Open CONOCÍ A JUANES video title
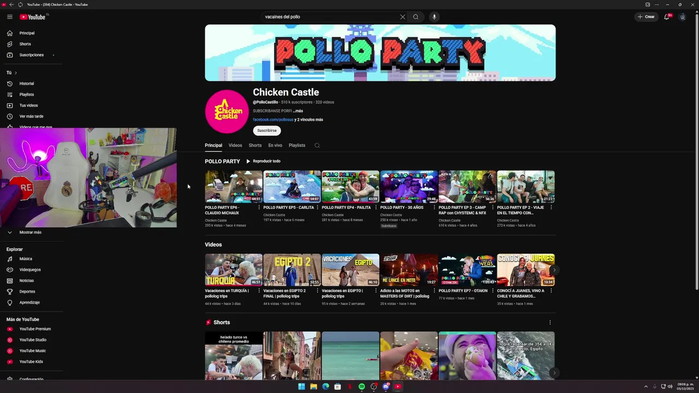699x393 pixels. [x=522, y=294]
